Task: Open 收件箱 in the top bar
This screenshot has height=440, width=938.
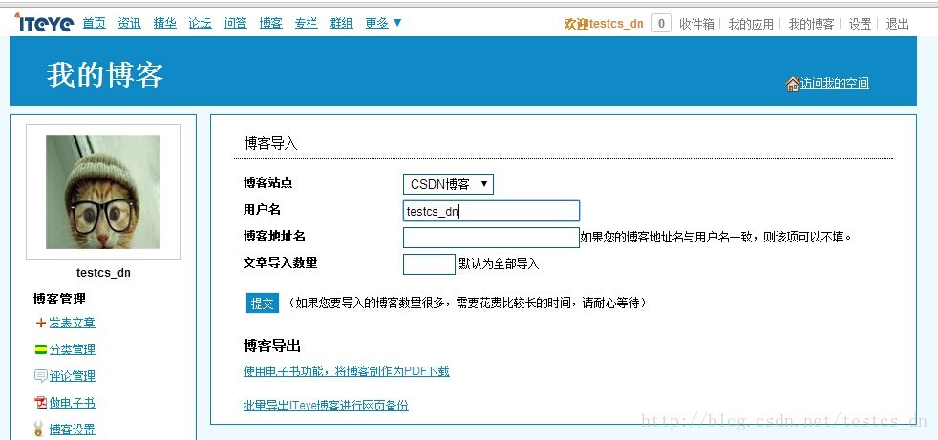Action: click(x=696, y=24)
